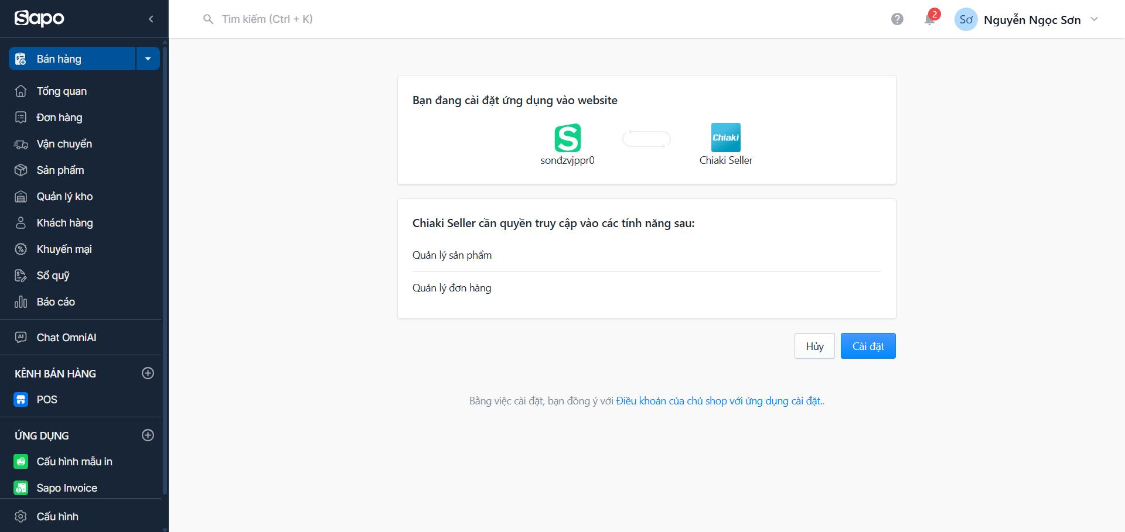Click the Chiaki Seller app logo
Image resolution: width=1125 pixels, height=532 pixels.
726,138
